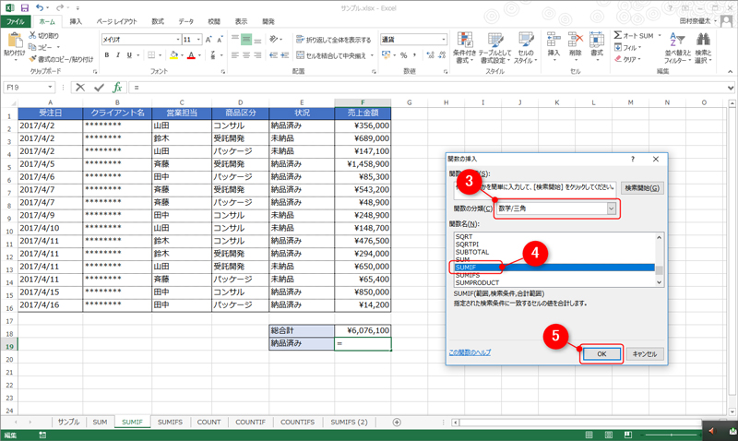
Task: Toggle Underline formatting
Action: tap(129, 55)
